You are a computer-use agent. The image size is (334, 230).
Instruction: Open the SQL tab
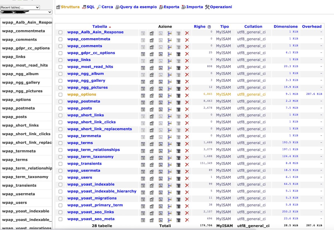point(89,7)
